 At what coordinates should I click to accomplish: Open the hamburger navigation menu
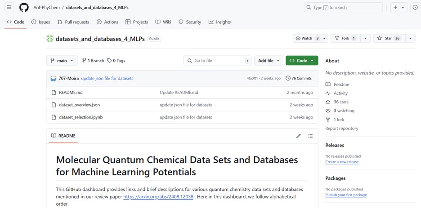pos(9,8)
